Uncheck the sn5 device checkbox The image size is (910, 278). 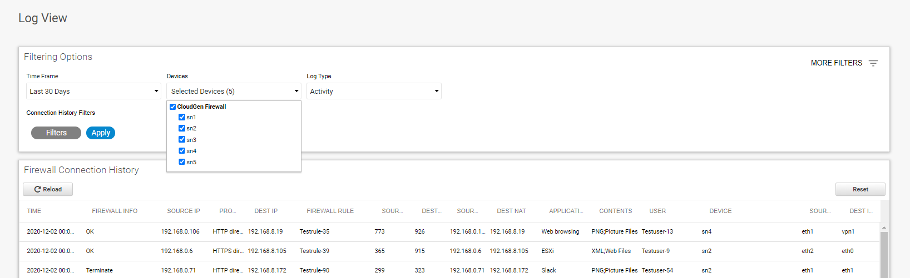click(x=181, y=162)
